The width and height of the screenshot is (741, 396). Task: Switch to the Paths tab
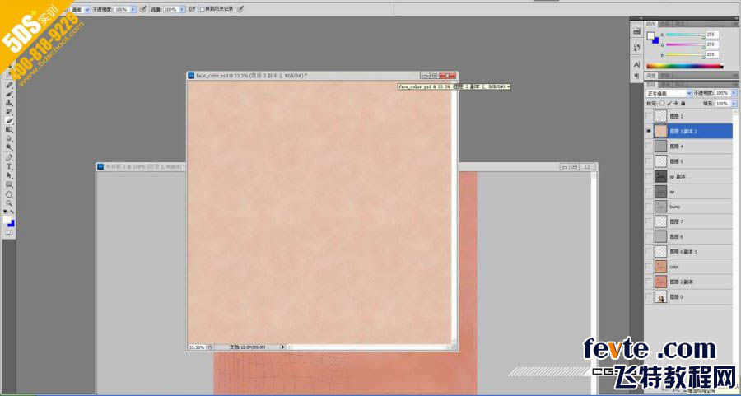tap(679, 84)
